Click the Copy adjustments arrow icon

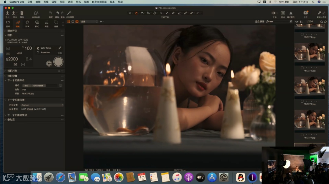pyautogui.click(x=319, y=13)
